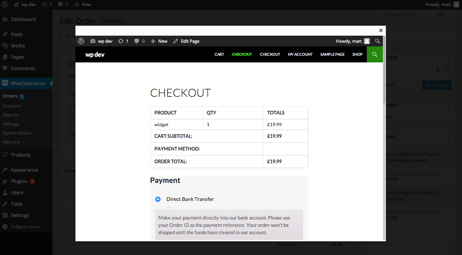Open the green CHECKOUT menu item

(242, 54)
